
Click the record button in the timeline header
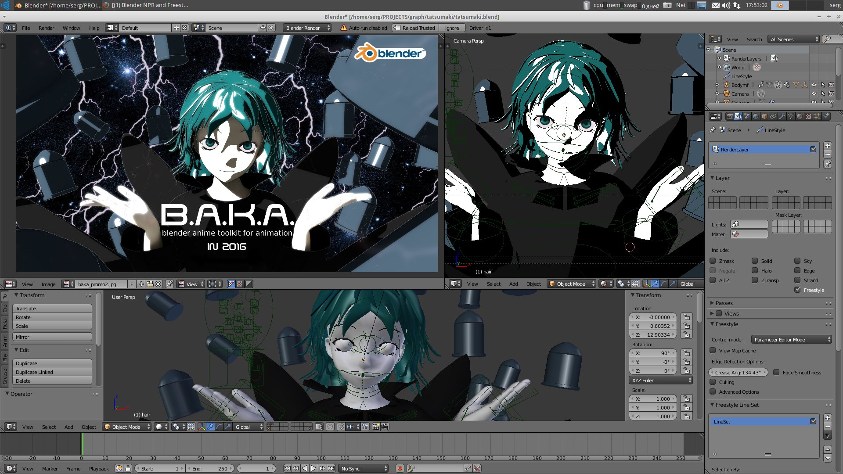pyautogui.click(x=400, y=468)
